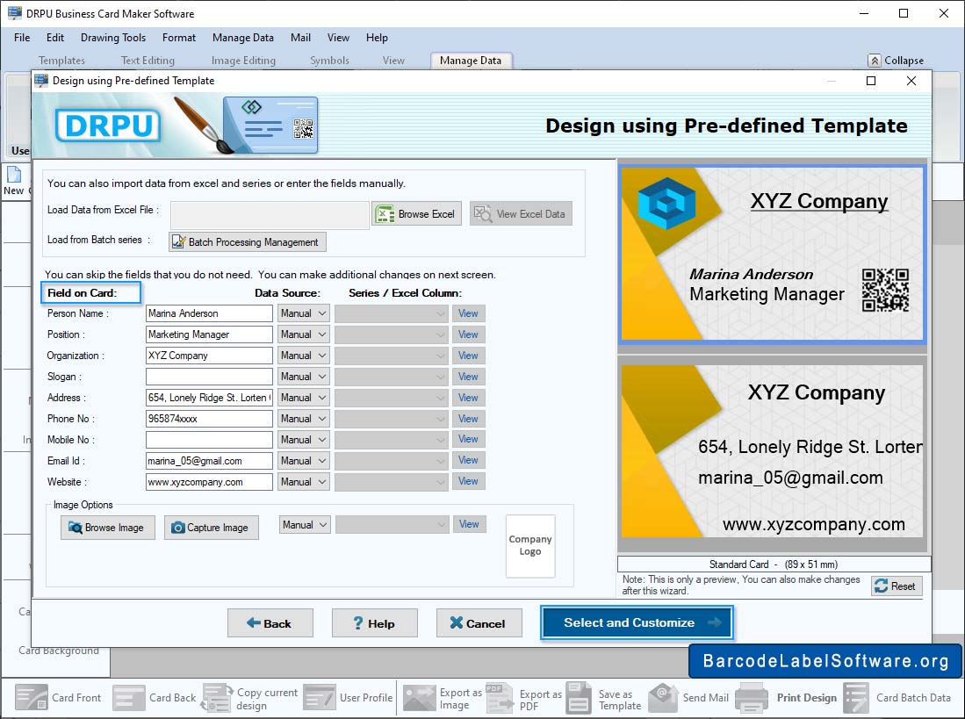Close the Design using Pre-defined Template dialog
Image resolution: width=965 pixels, height=719 pixels.
point(911,81)
